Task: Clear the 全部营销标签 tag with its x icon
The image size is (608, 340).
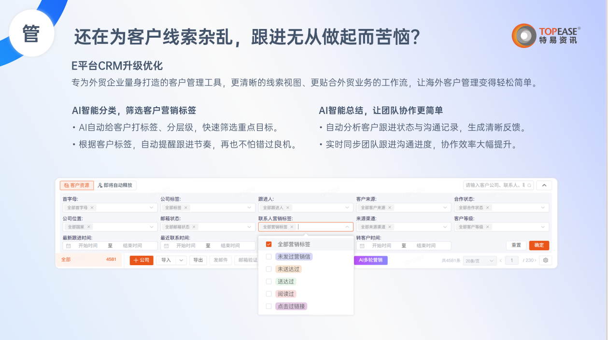Action: coord(292,227)
